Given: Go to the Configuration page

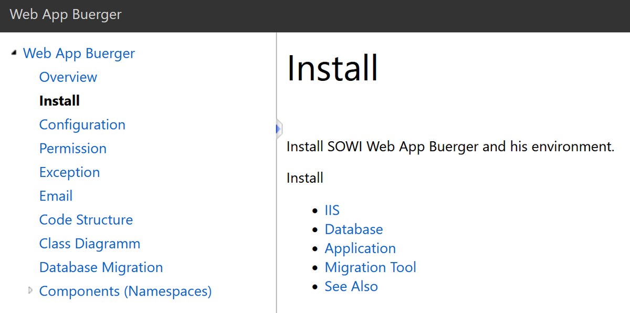Looking at the screenshot, I should [82, 124].
